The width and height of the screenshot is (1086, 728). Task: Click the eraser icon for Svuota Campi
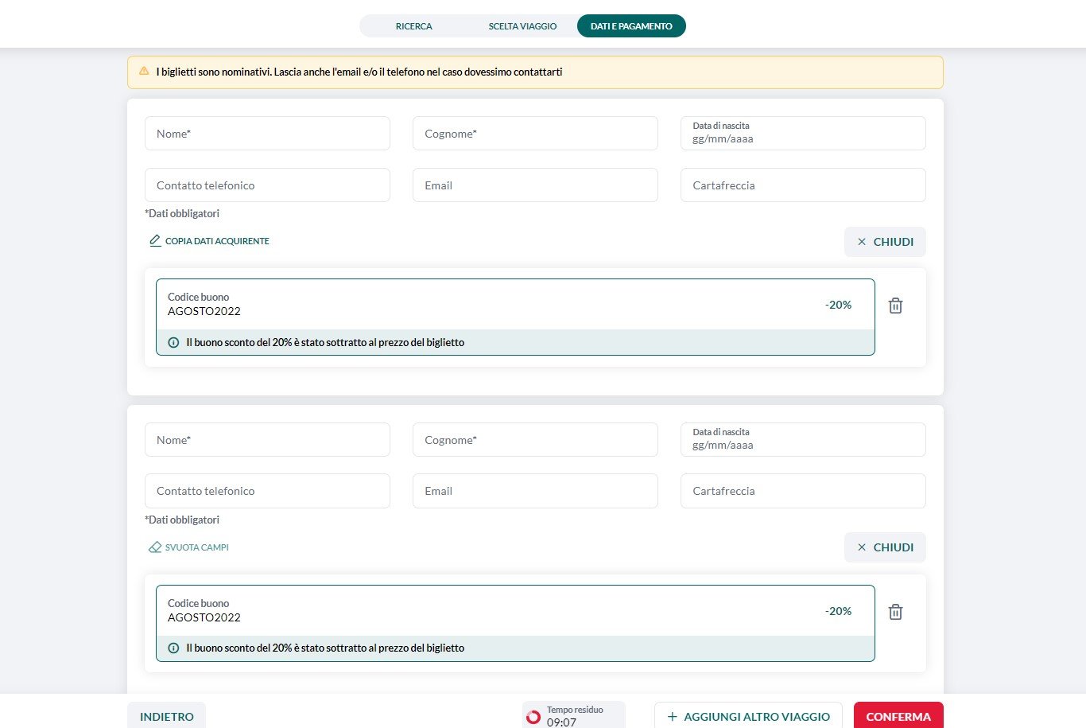pos(155,547)
